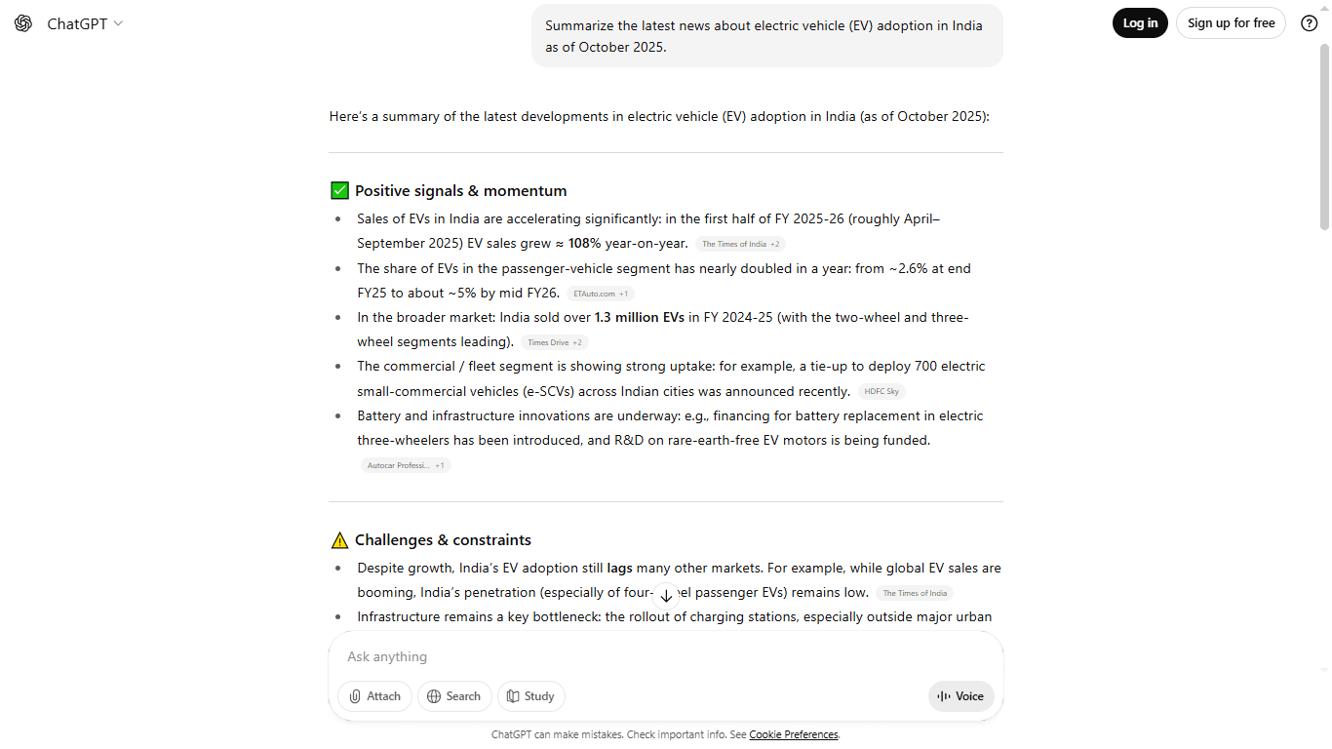
Task: Open the Times Drive +2 citation chip
Action: coord(554,342)
